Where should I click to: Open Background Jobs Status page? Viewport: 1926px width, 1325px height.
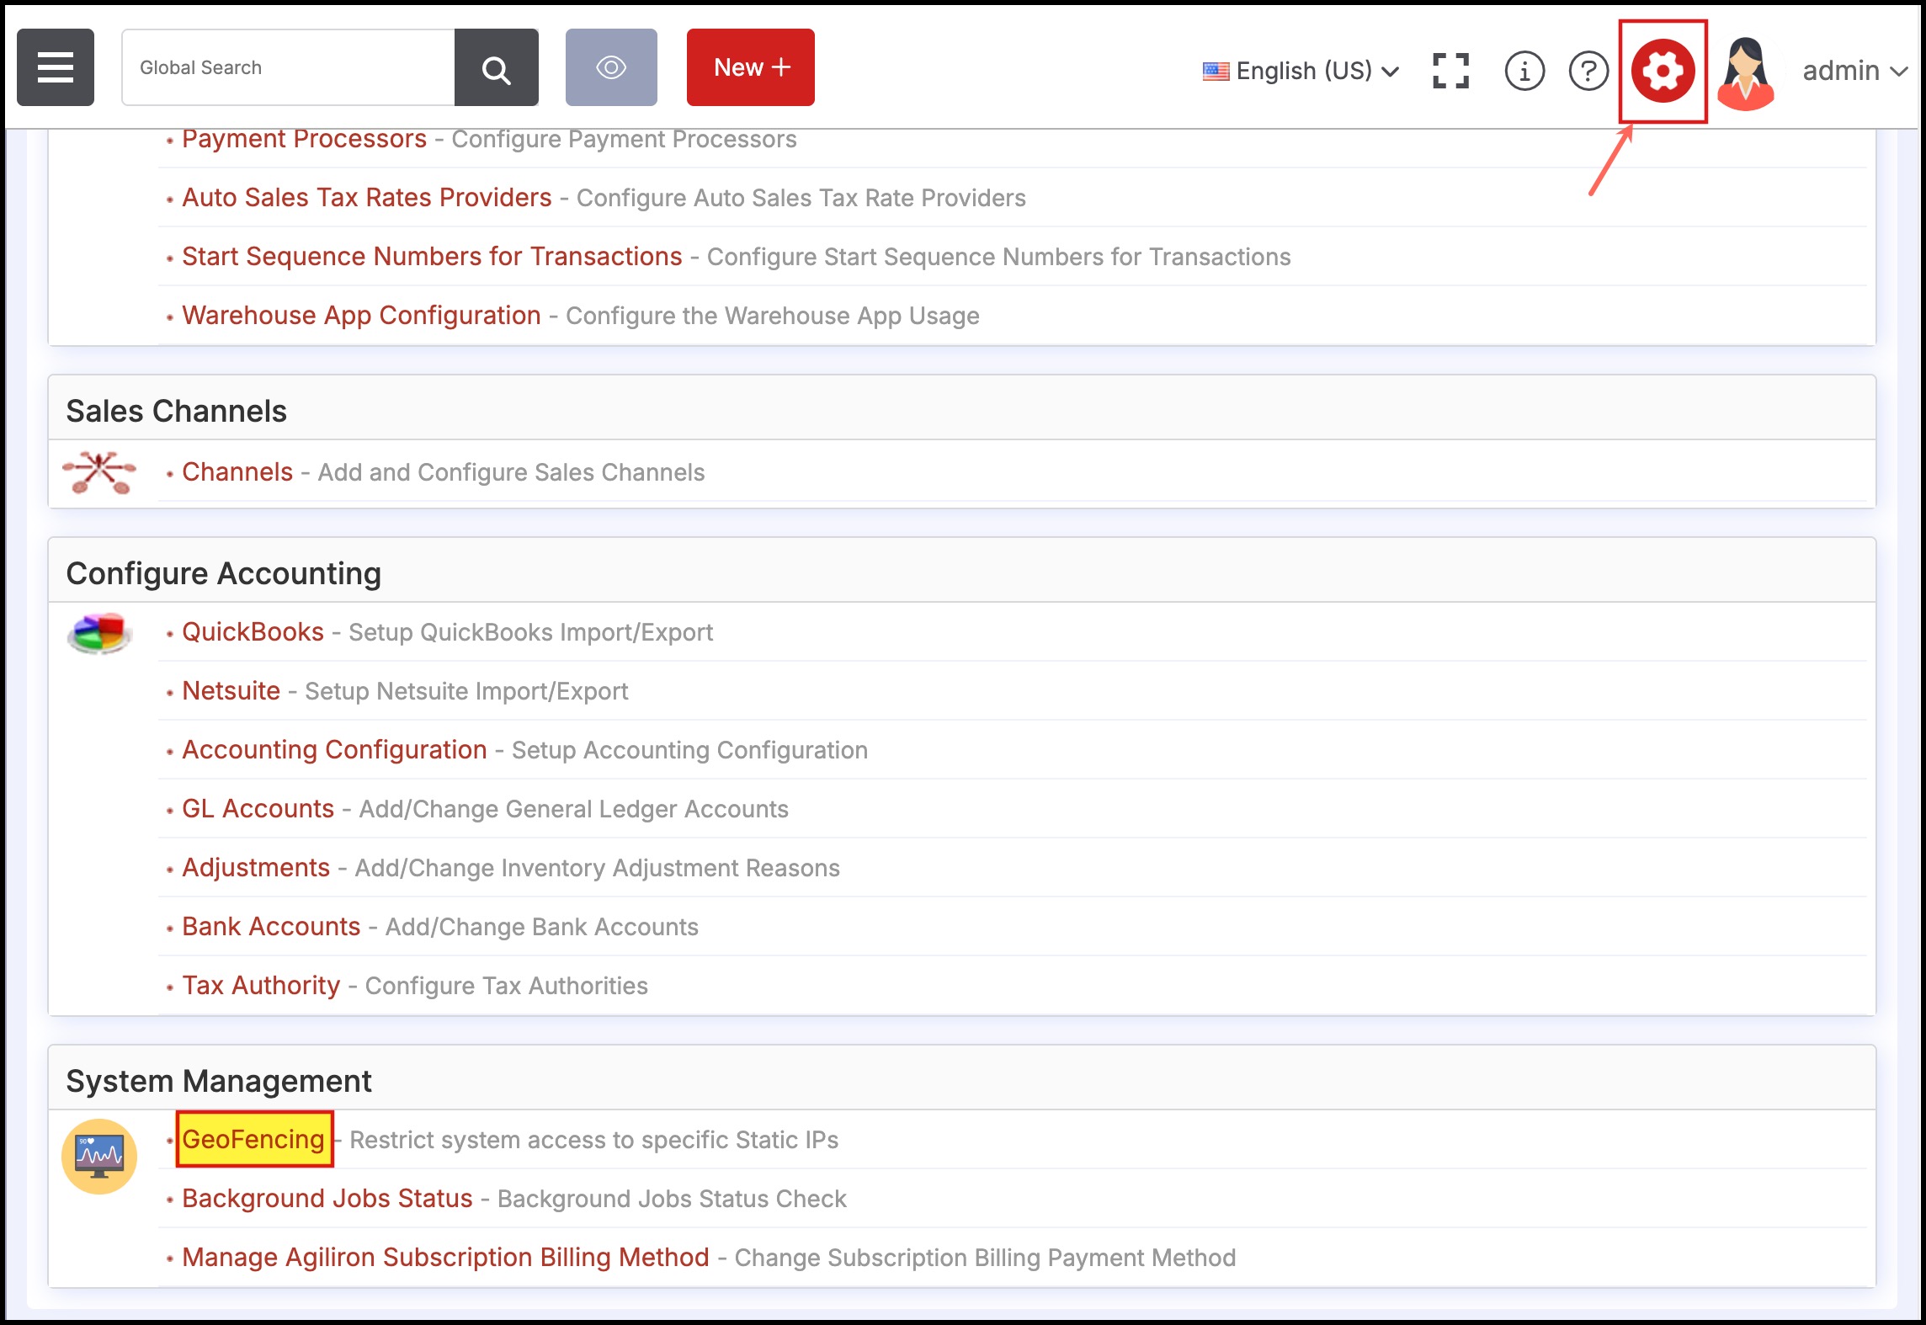pos(327,1198)
